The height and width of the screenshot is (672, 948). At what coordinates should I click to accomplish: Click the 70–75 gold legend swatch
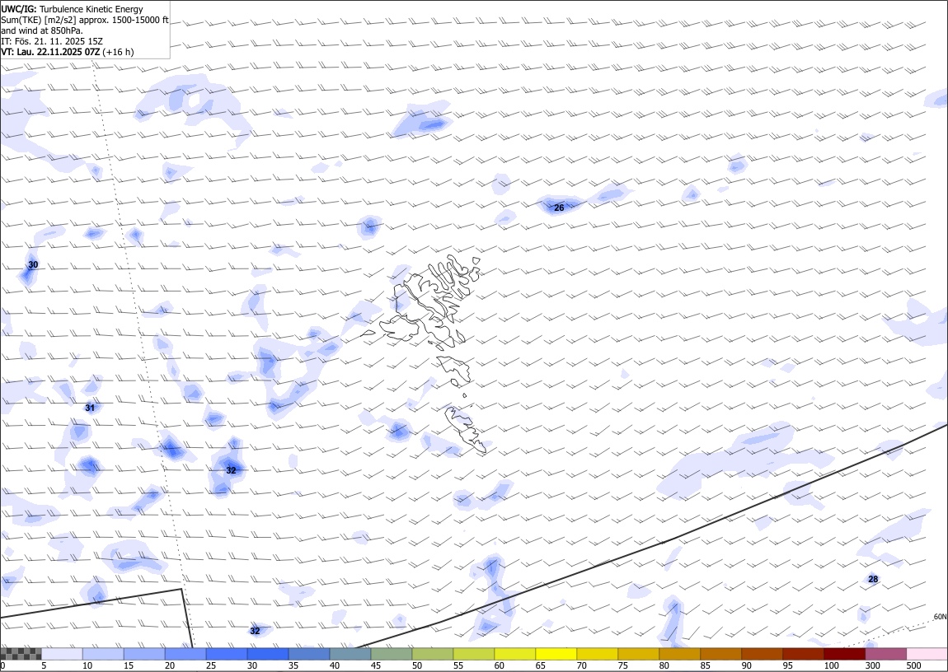[597, 654]
